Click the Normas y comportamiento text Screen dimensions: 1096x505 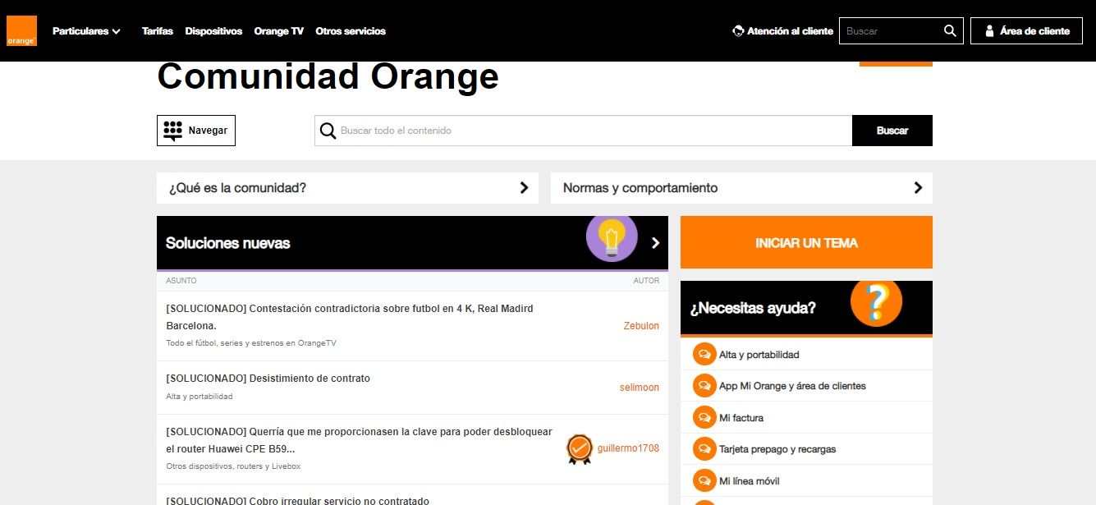pos(640,188)
